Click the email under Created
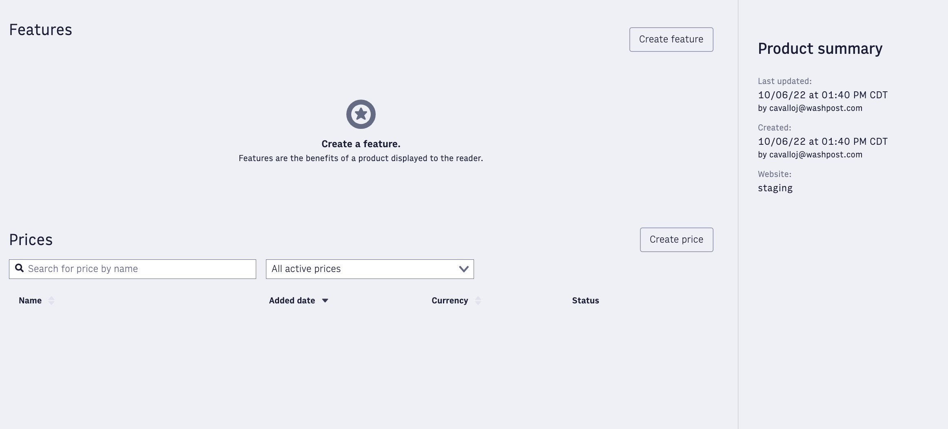This screenshot has height=429, width=948. pyautogui.click(x=815, y=155)
